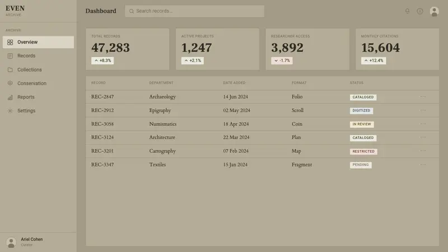
Task: Click the search magnifier icon
Action: coord(132,11)
